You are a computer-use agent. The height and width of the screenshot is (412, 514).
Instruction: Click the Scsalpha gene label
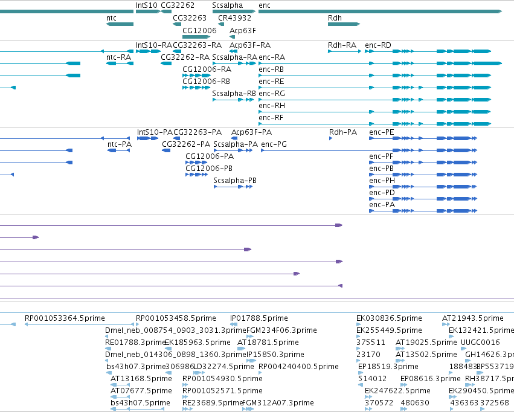point(228,5)
